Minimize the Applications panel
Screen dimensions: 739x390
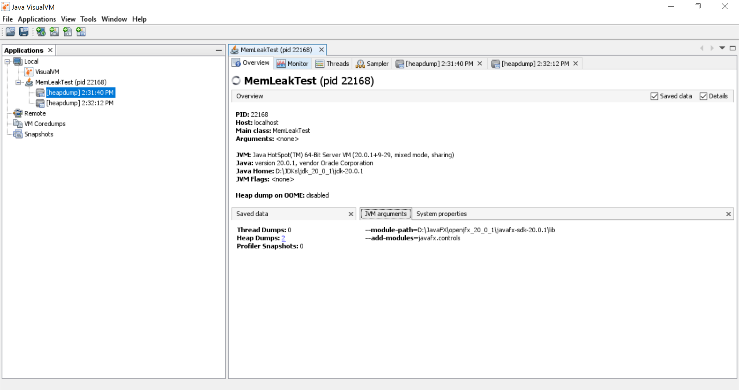point(219,50)
